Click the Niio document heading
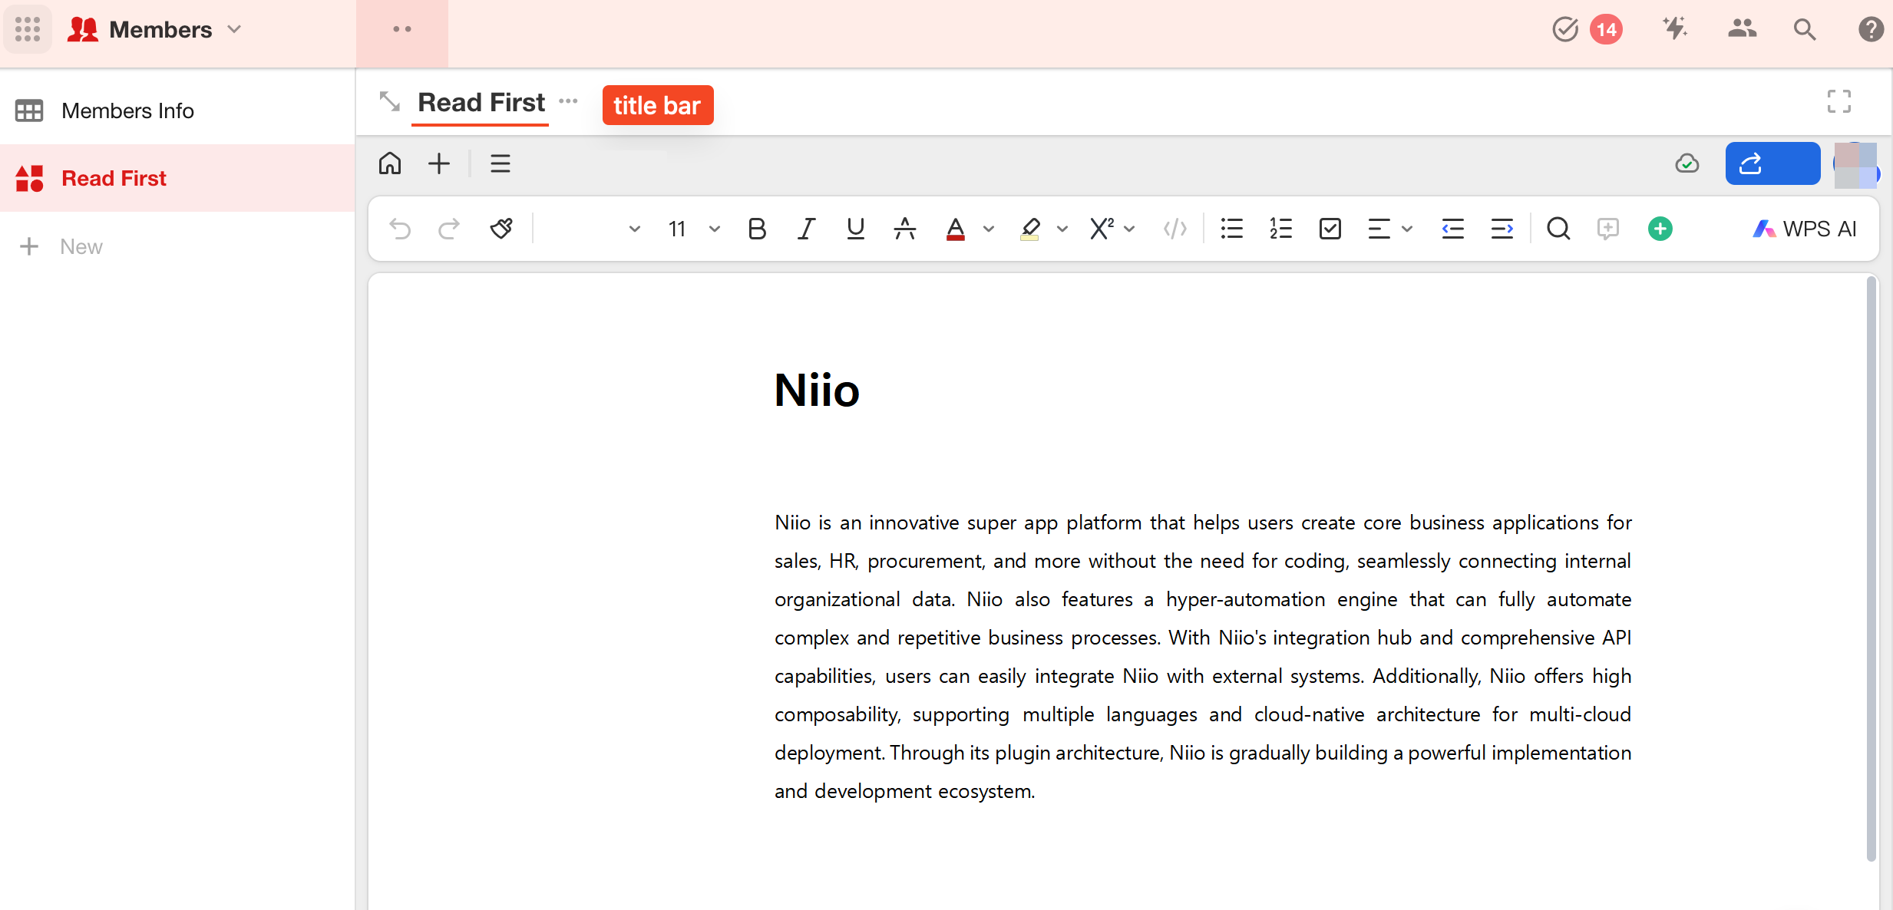1893x910 pixels. tap(817, 390)
